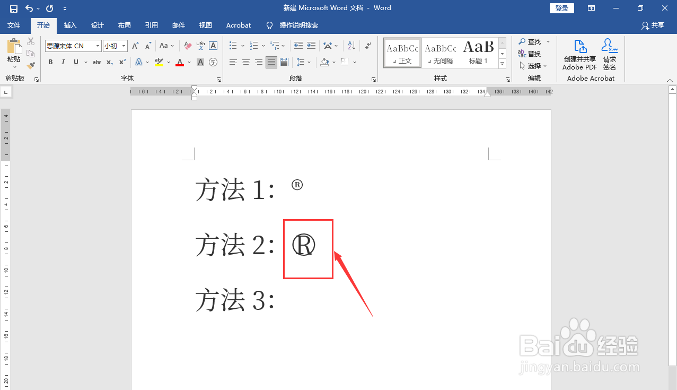Toggle justified paragraph alignment
Image resolution: width=677 pixels, height=390 pixels.
tap(271, 62)
